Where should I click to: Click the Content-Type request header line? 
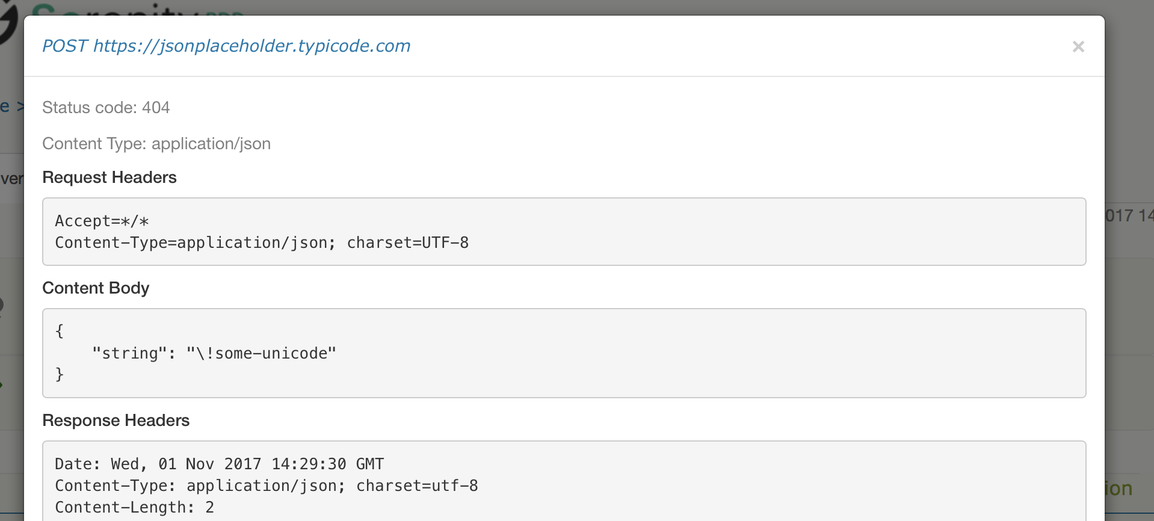pos(262,242)
